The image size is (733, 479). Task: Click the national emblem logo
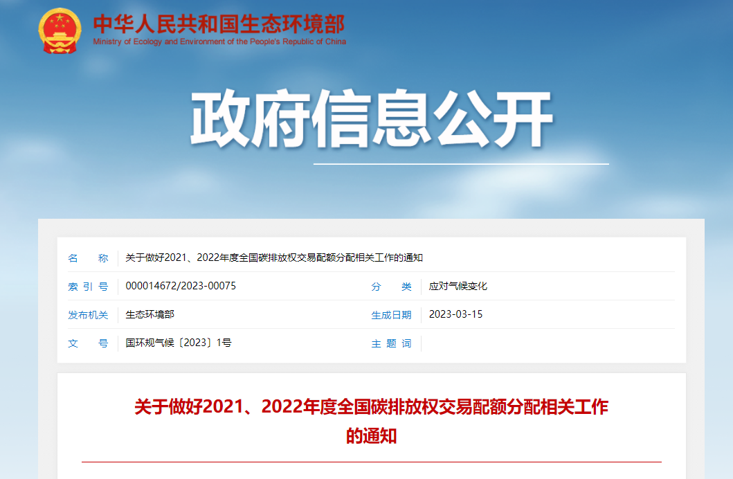[x=60, y=31]
